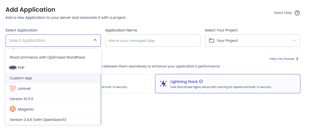The height and width of the screenshot is (128, 310).
Task: Pick Version 10.11.0 from the list
Action: [x=21, y=99]
